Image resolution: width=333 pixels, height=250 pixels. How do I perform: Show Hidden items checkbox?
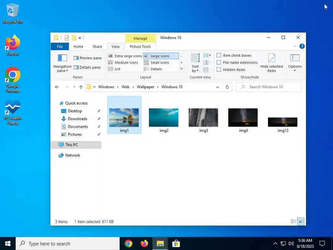pyautogui.click(x=219, y=70)
